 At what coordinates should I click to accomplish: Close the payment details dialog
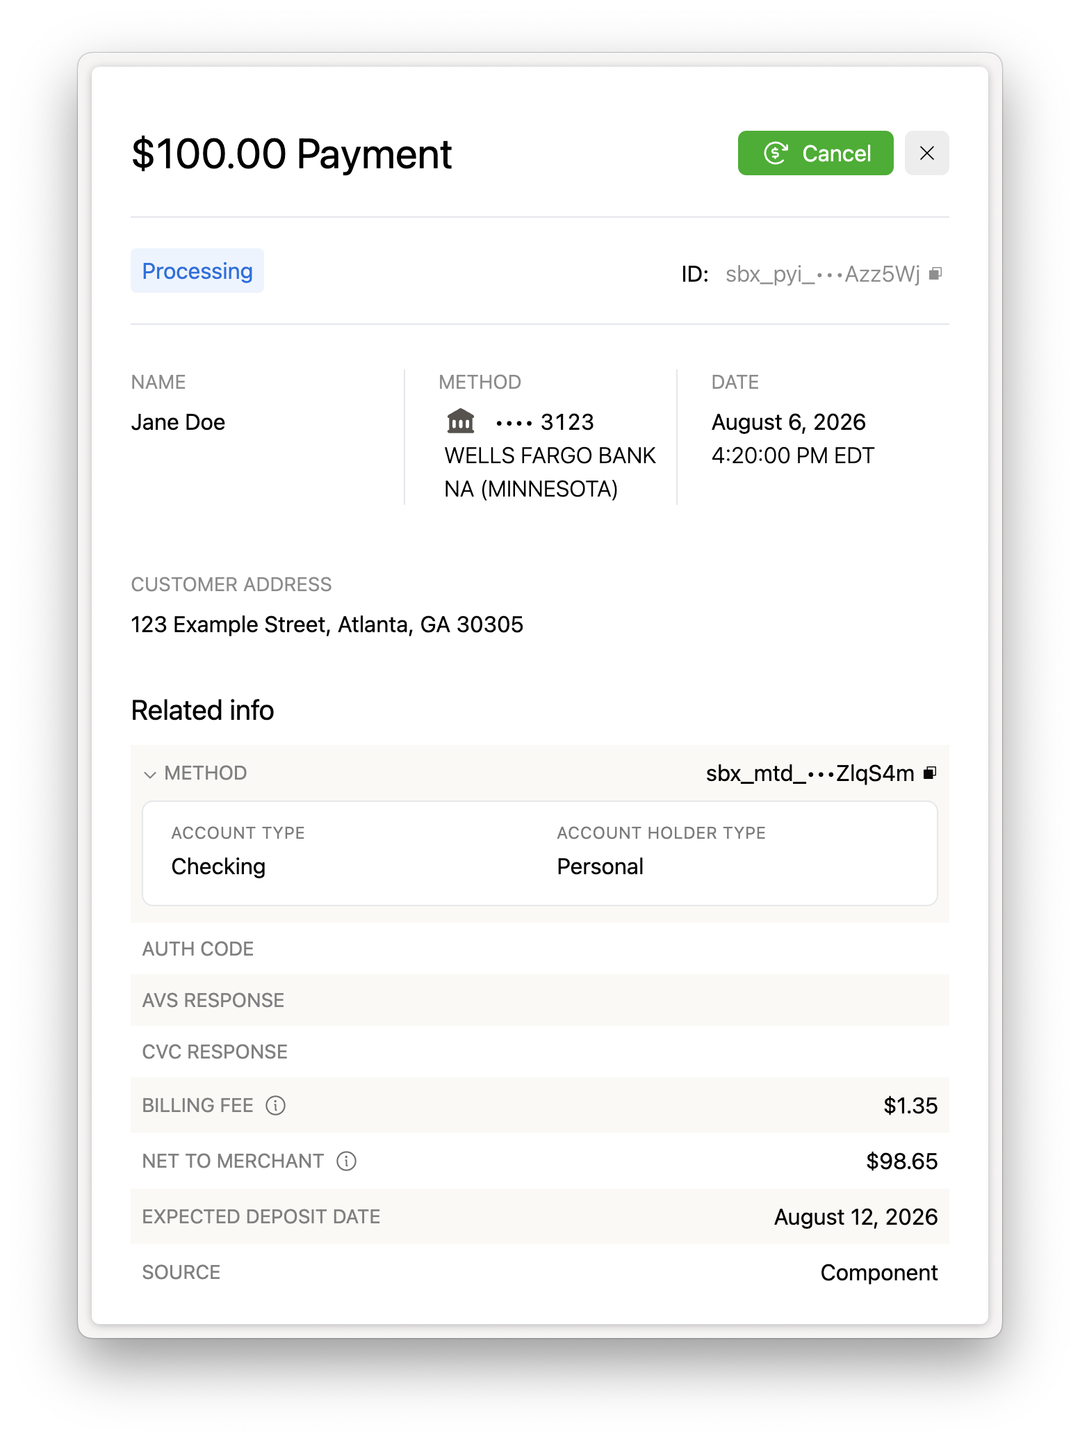(x=926, y=153)
